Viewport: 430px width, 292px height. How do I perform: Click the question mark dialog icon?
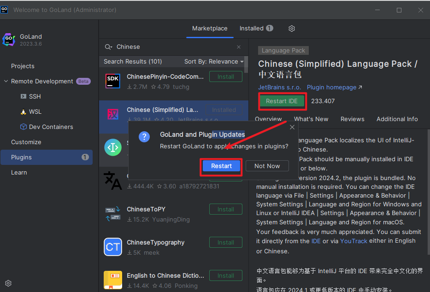(144, 136)
